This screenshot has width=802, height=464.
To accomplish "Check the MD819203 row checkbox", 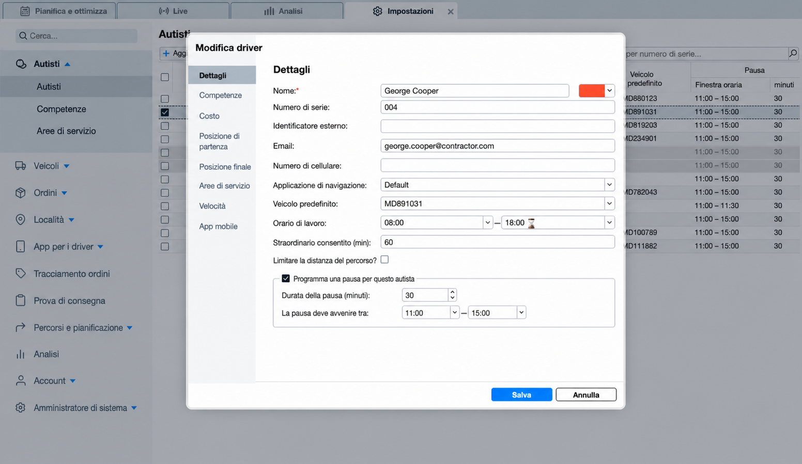I will [x=165, y=125].
